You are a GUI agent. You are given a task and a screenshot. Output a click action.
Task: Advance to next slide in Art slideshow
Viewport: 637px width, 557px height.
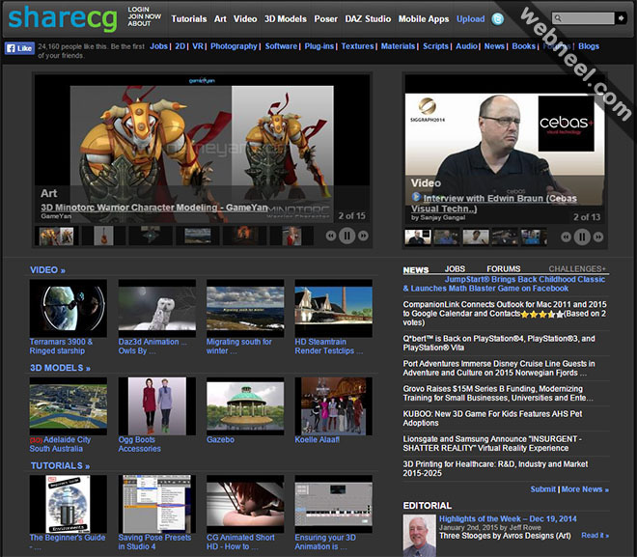(x=363, y=236)
